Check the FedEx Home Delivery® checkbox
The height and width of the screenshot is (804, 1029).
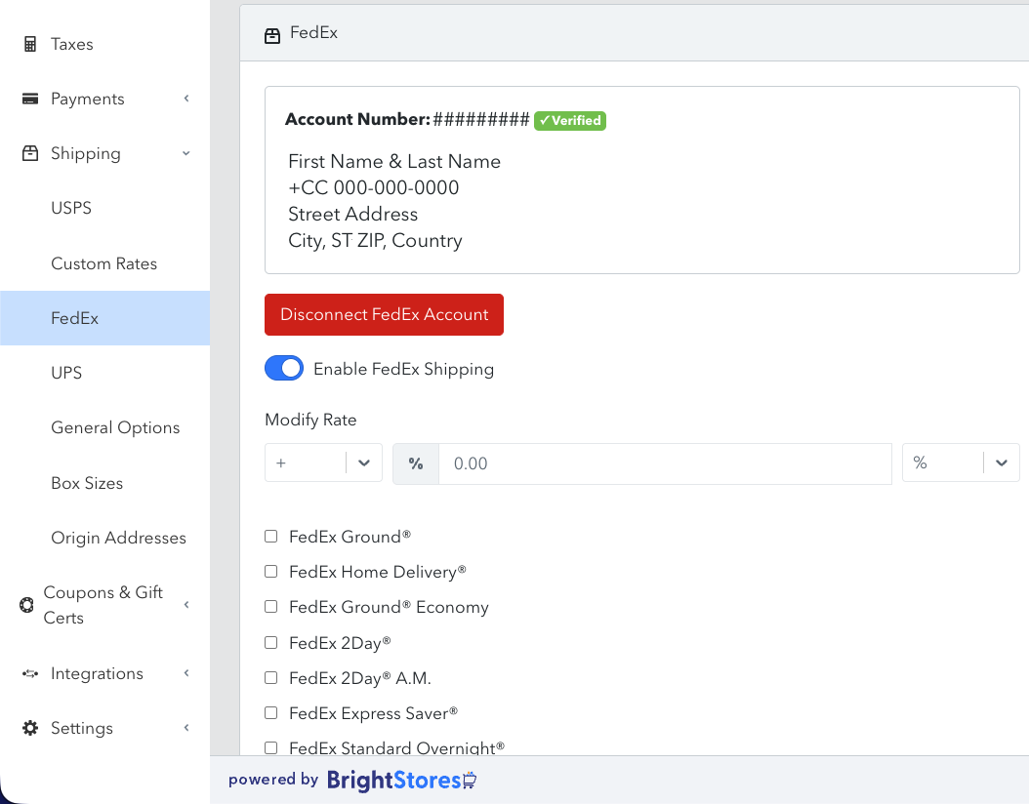click(x=271, y=572)
